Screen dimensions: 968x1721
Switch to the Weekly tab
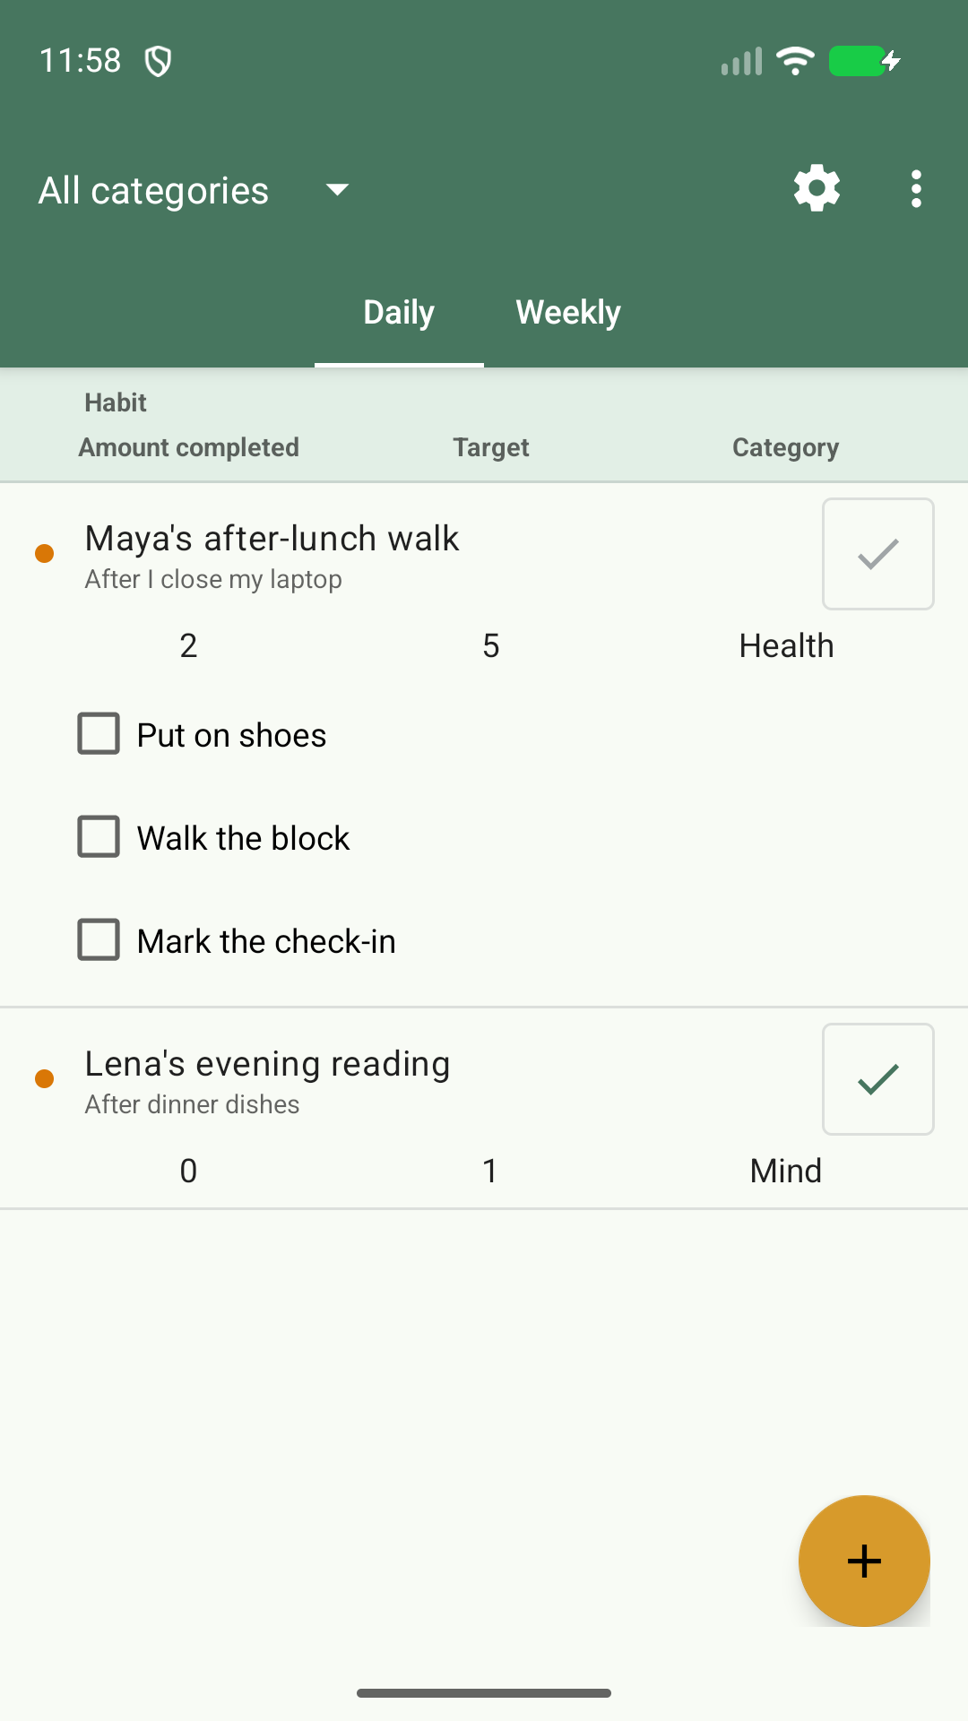[568, 312]
